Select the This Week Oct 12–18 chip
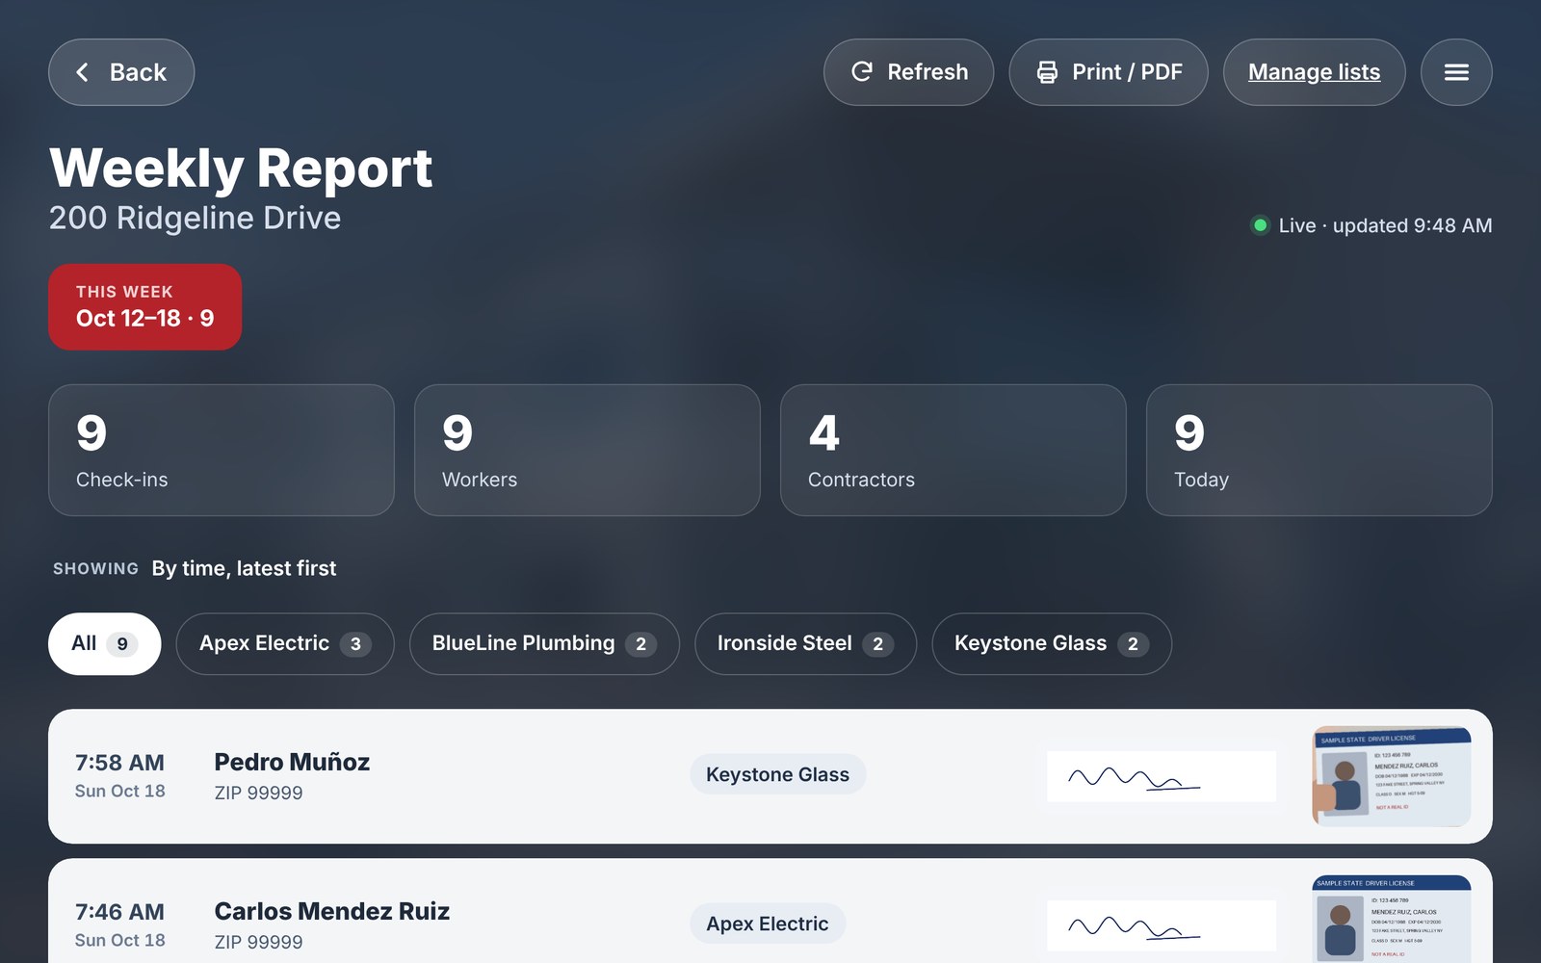The image size is (1541, 963). 144,307
